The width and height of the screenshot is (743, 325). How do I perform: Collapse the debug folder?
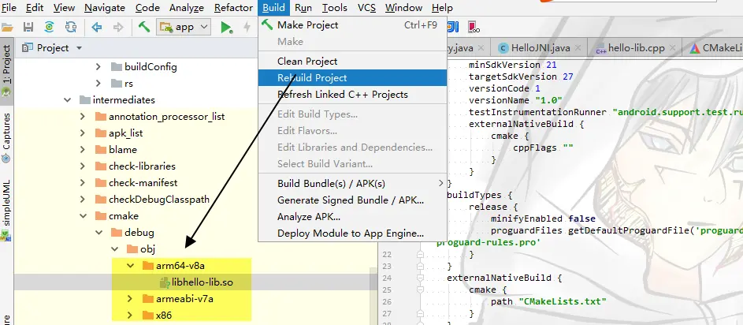[x=98, y=233]
